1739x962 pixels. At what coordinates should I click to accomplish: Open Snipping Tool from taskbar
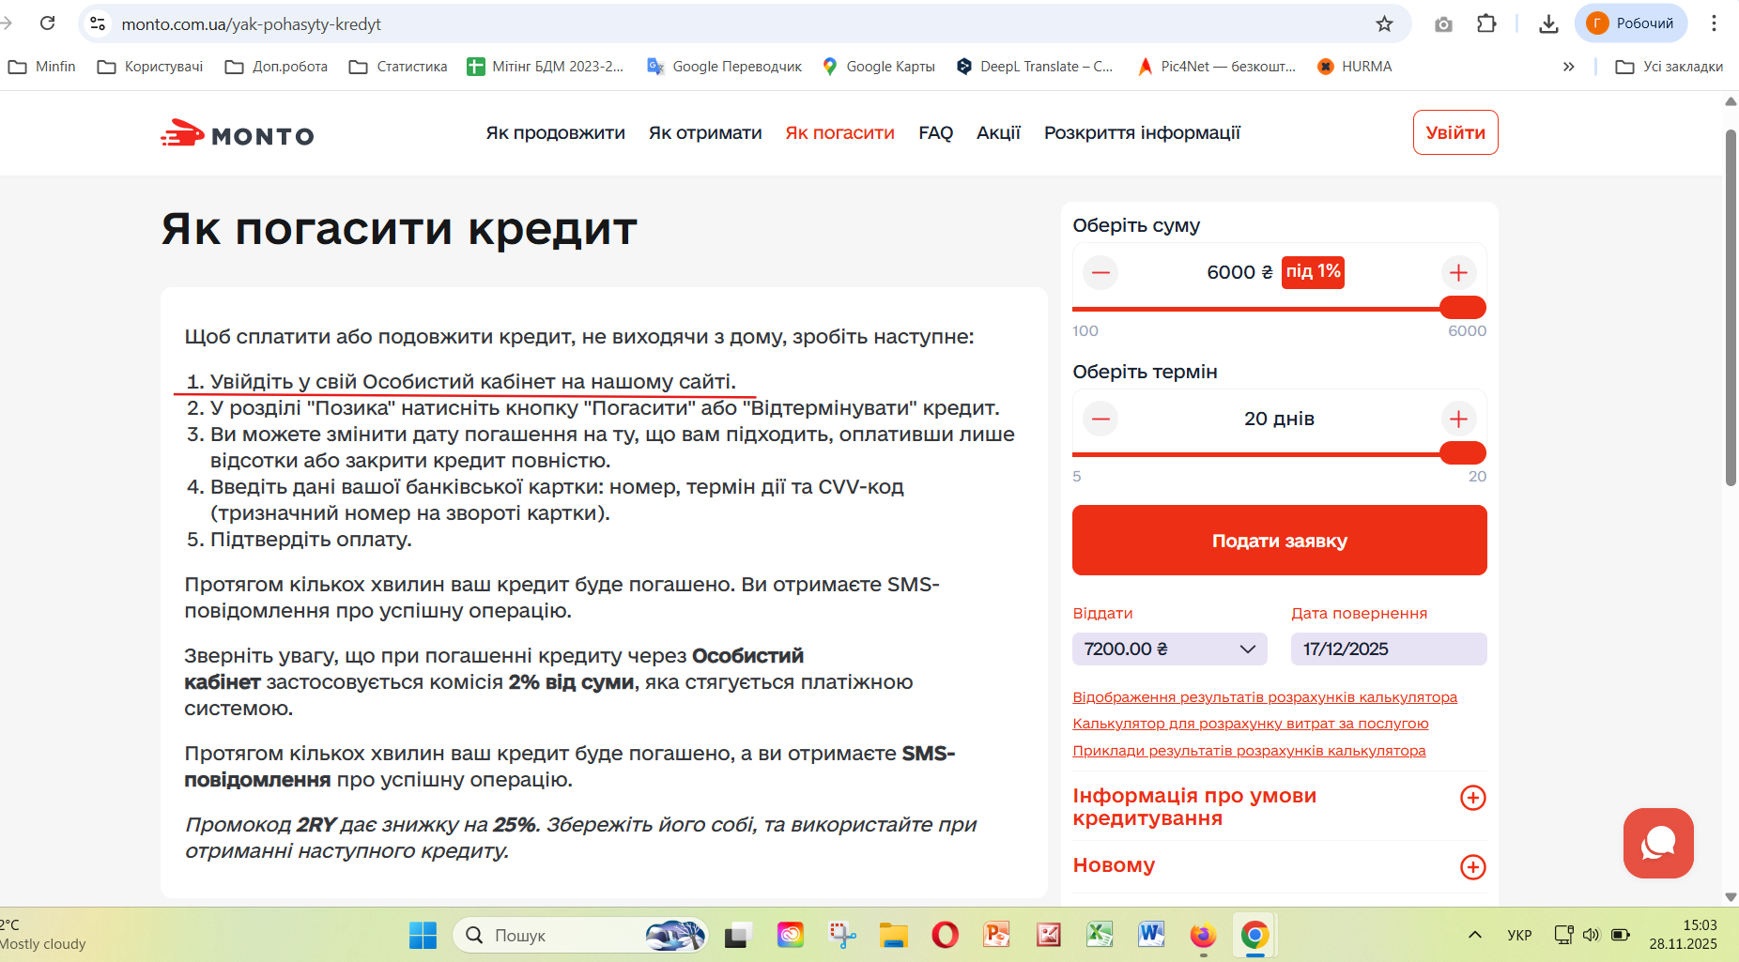coord(841,935)
